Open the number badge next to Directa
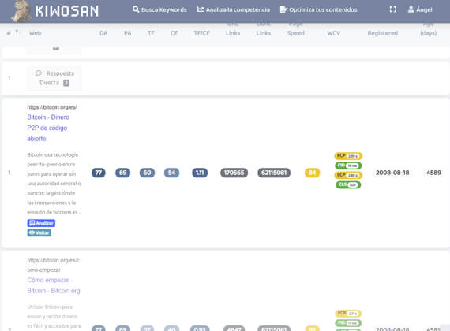This screenshot has height=331, width=450. pos(66,83)
